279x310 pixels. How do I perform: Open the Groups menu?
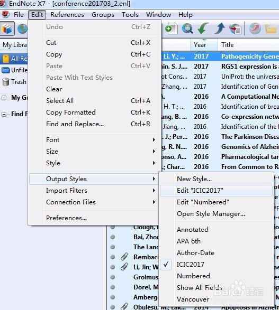coord(103,15)
